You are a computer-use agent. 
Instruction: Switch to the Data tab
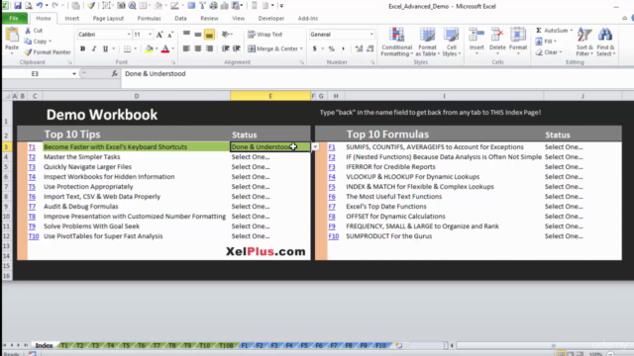[180, 18]
